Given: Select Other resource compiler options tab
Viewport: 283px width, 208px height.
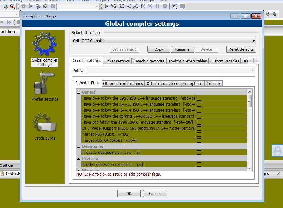Looking at the screenshot, I should click(x=174, y=83).
